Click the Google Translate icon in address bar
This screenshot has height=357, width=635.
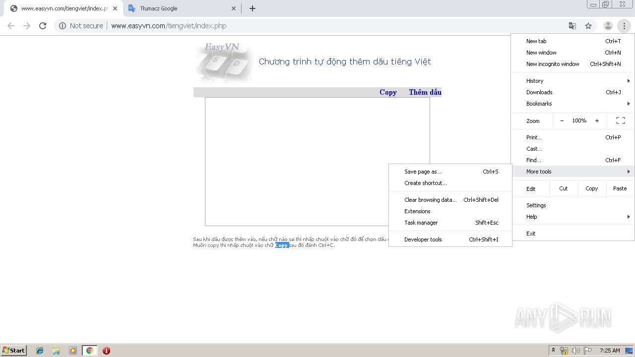[572, 26]
